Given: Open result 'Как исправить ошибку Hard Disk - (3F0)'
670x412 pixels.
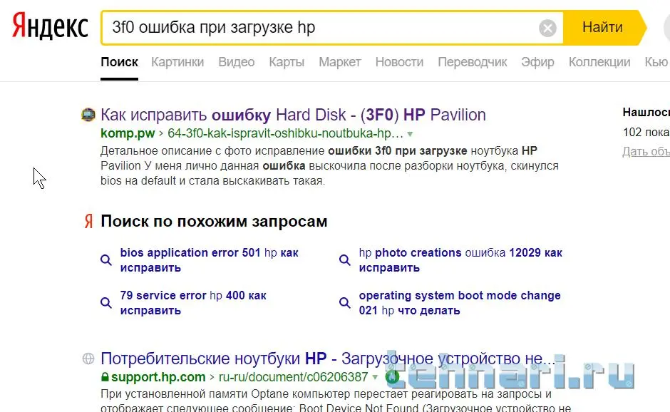Looking at the screenshot, I should (293, 115).
